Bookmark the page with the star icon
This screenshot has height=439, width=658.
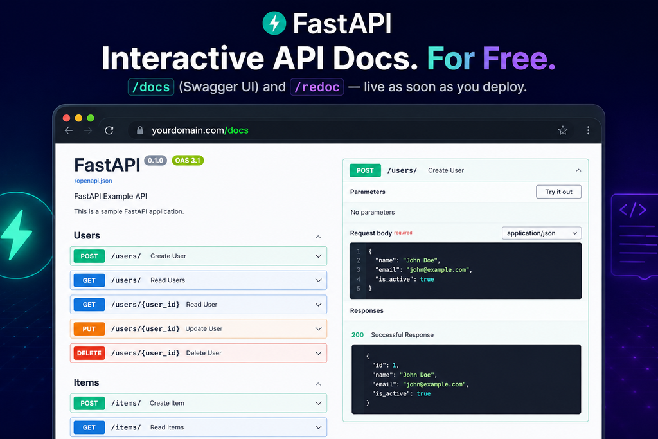coord(563,130)
